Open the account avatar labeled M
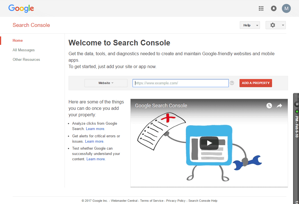This screenshot has height=204, width=299. pyautogui.click(x=286, y=8)
